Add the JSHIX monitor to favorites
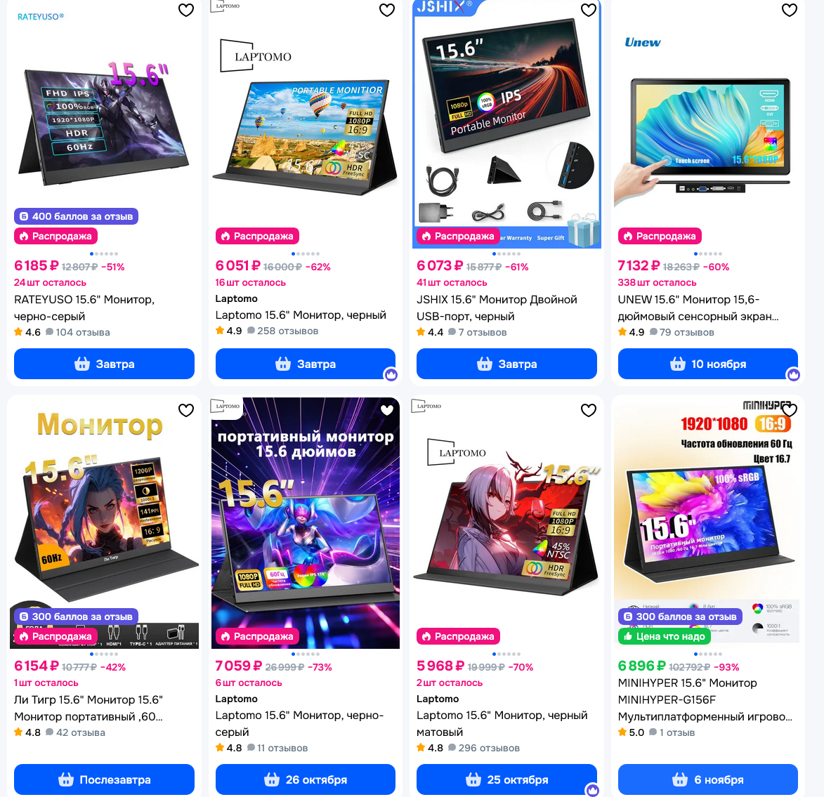The height and width of the screenshot is (797, 824). (588, 10)
